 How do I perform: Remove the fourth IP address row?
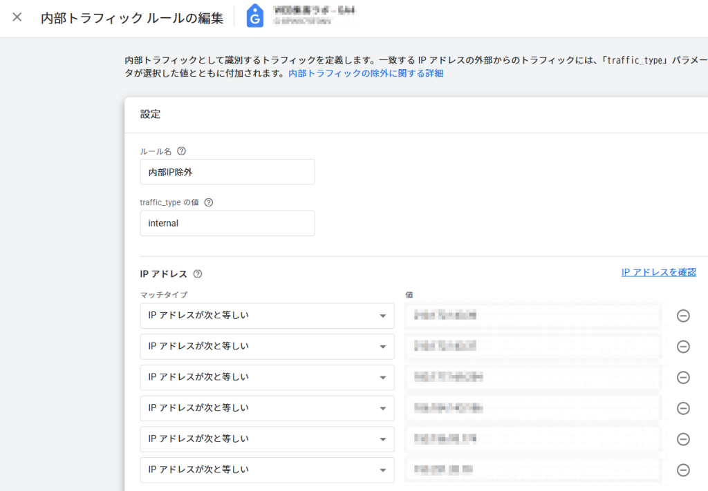[683, 408]
